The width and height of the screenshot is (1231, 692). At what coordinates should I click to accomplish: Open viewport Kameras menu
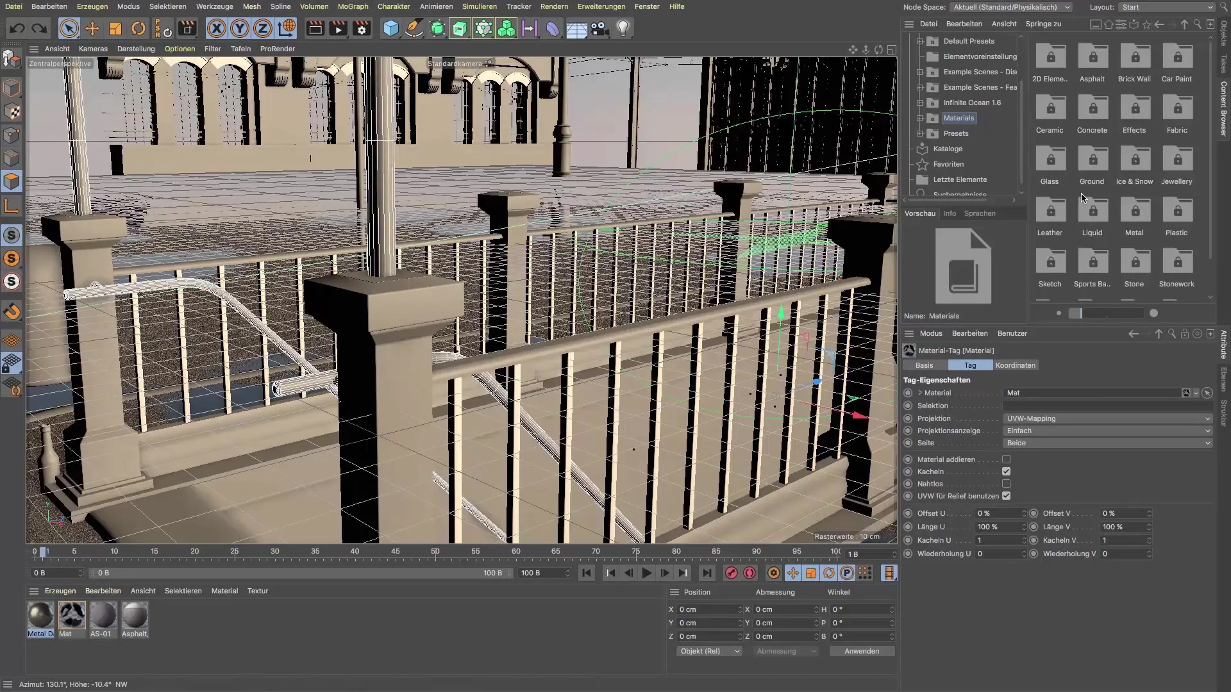click(93, 49)
